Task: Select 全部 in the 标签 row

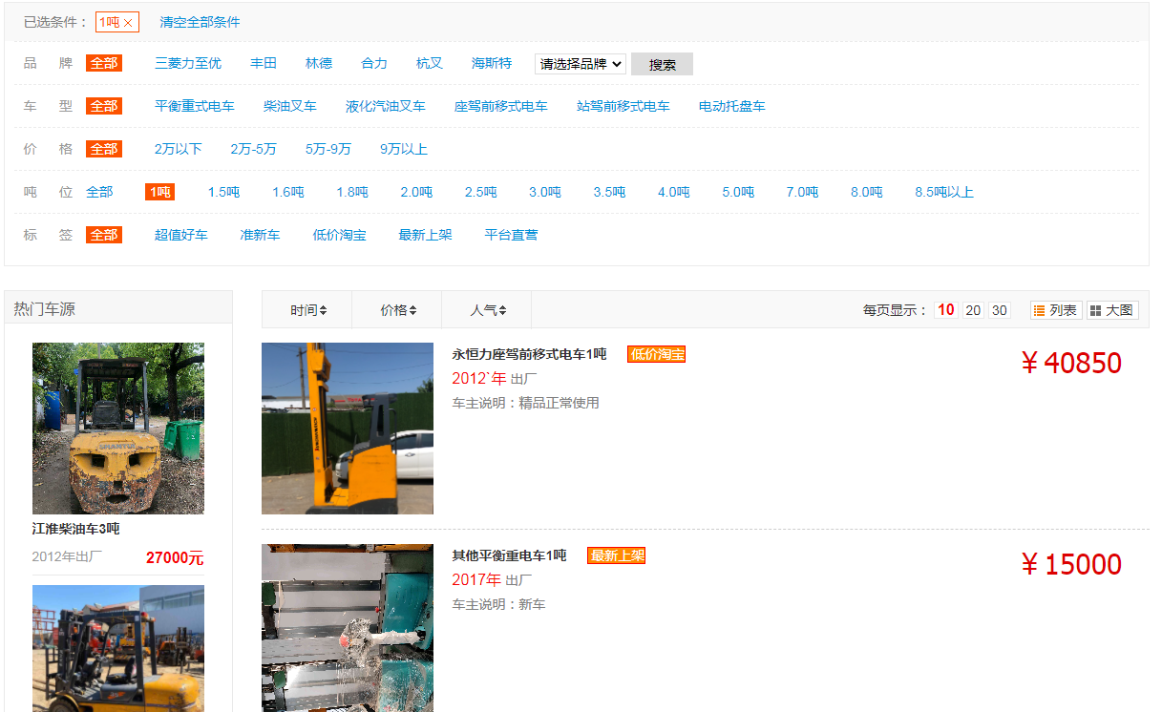Action: [x=104, y=235]
